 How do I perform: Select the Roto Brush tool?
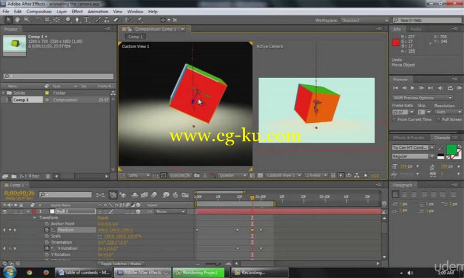pyautogui.click(x=128, y=20)
